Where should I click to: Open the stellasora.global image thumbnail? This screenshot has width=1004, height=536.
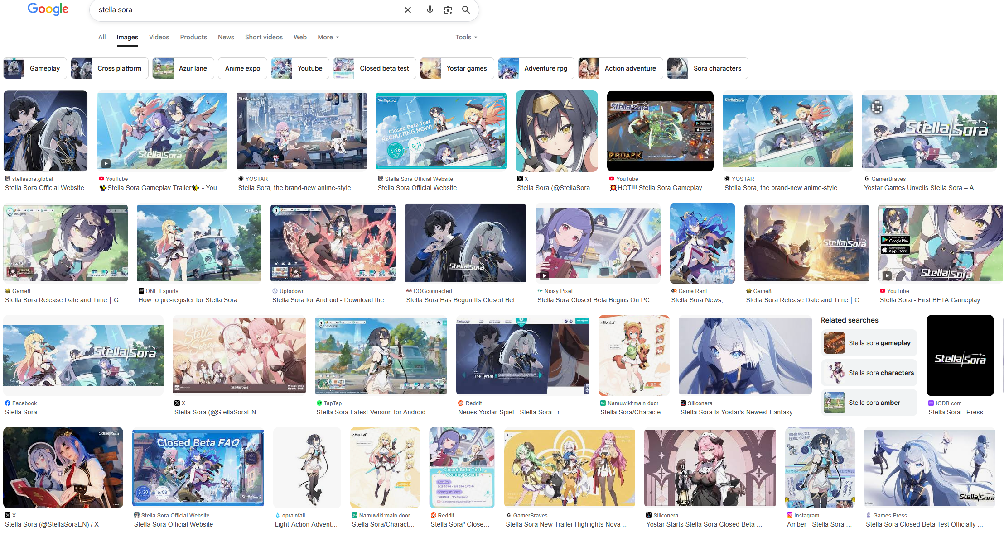click(x=45, y=131)
